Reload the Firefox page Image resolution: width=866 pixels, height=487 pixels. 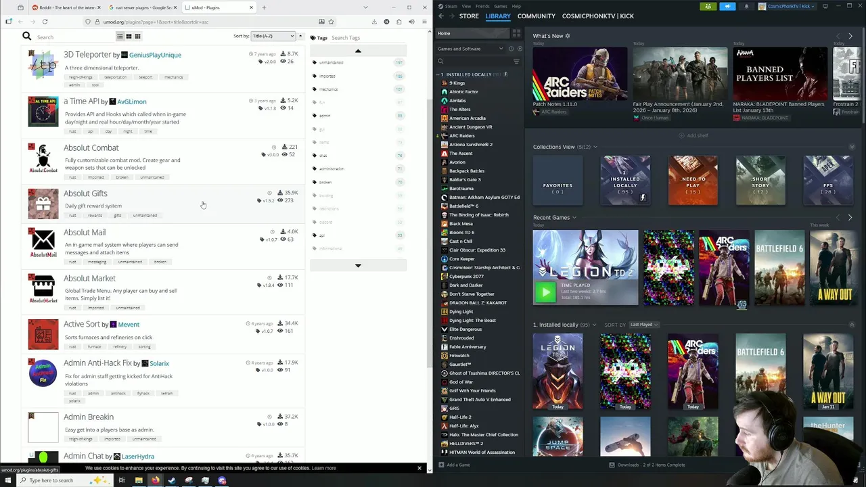tap(45, 22)
